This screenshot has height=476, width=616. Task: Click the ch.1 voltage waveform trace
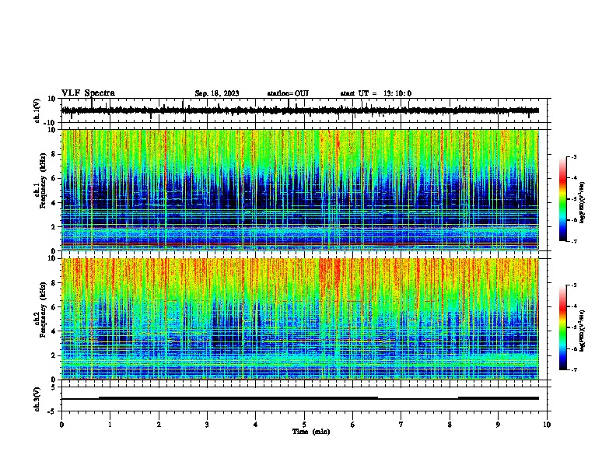pyautogui.click(x=300, y=110)
